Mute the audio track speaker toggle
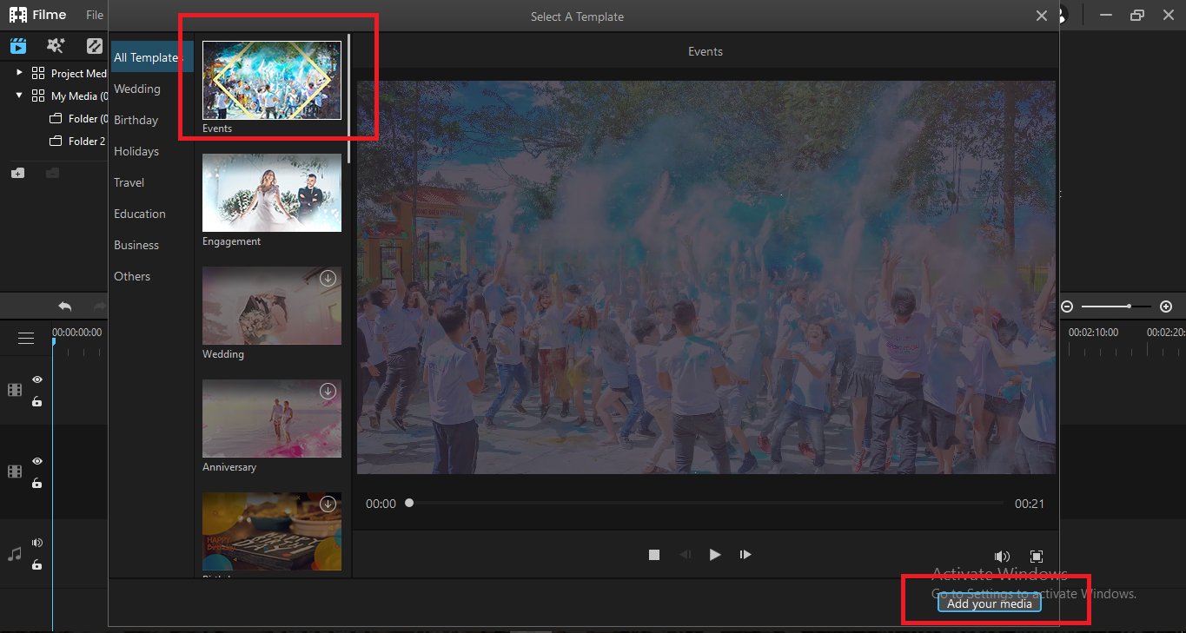The image size is (1186, 633). (36, 542)
